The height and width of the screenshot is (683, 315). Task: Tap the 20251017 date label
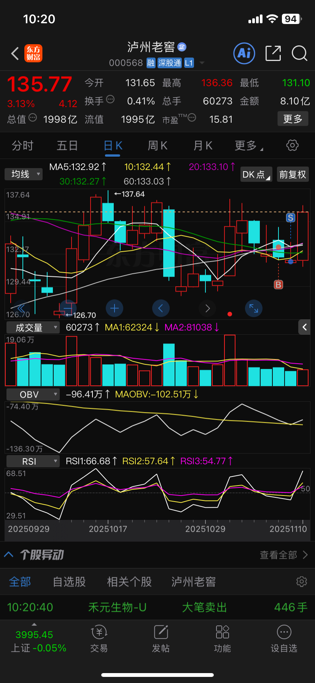click(108, 529)
